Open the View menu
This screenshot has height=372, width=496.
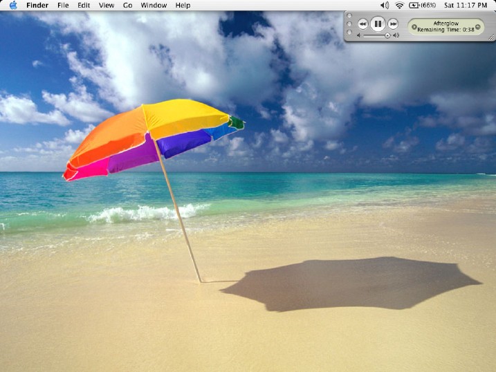(107, 6)
